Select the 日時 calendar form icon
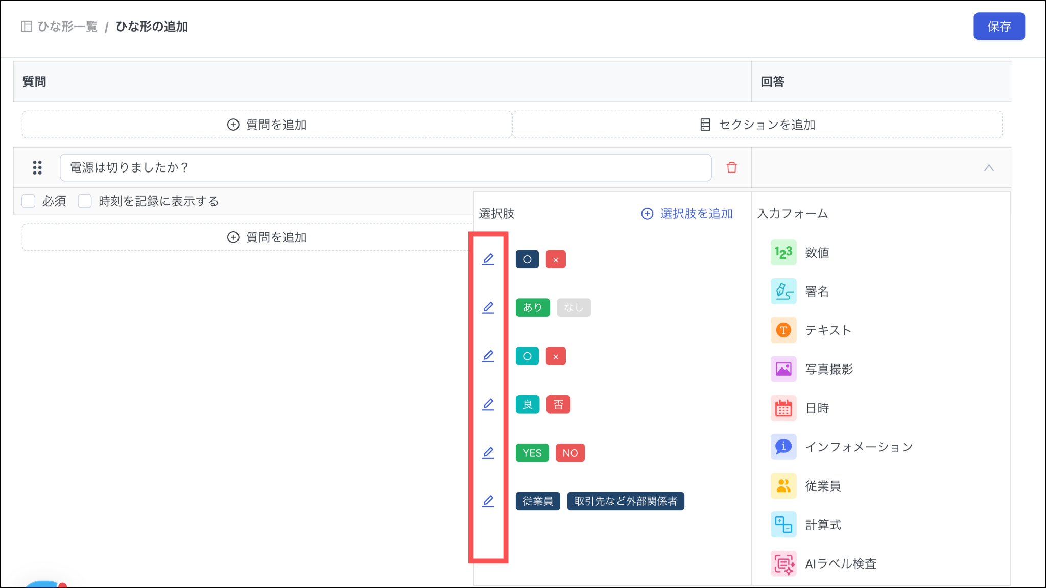The width and height of the screenshot is (1046, 588). [x=783, y=408]
